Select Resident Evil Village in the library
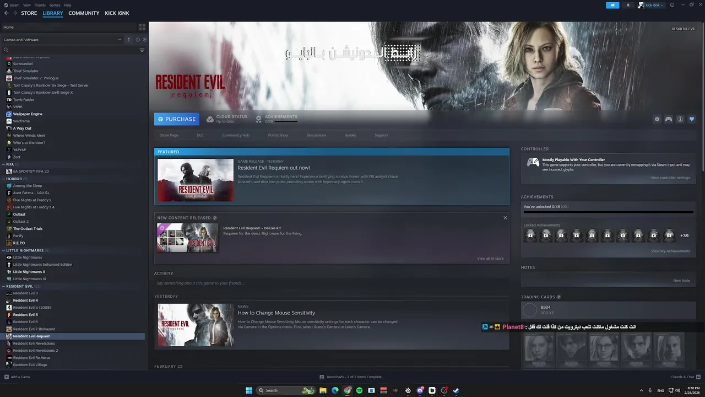The width and height of the screenshot is (705, 397). click(30, 365)
